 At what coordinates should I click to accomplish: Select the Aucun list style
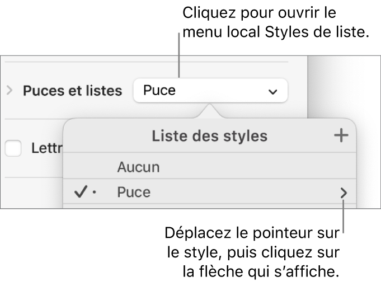(x=138, y=166)
